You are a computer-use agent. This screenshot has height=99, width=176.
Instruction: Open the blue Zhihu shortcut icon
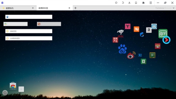140,55
